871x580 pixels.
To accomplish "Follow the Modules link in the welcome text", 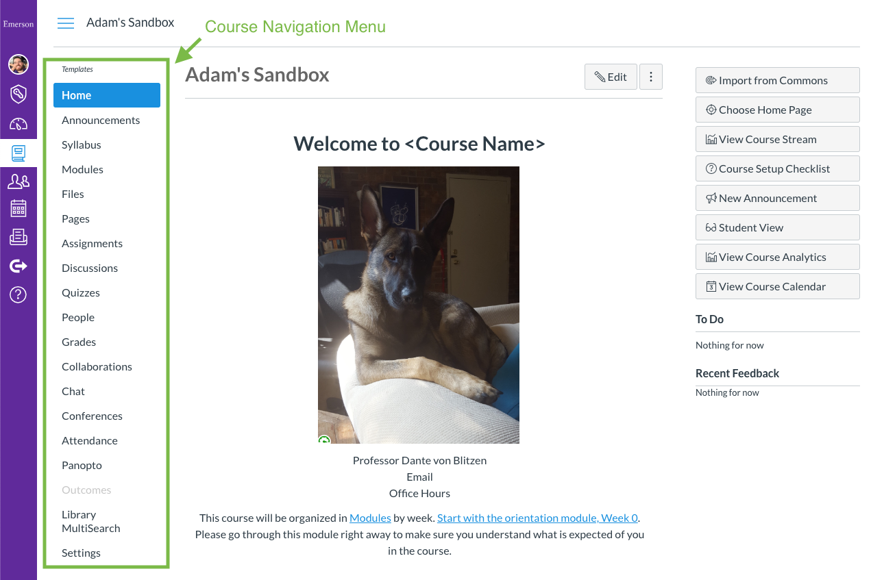I will (x=370, y=518).
